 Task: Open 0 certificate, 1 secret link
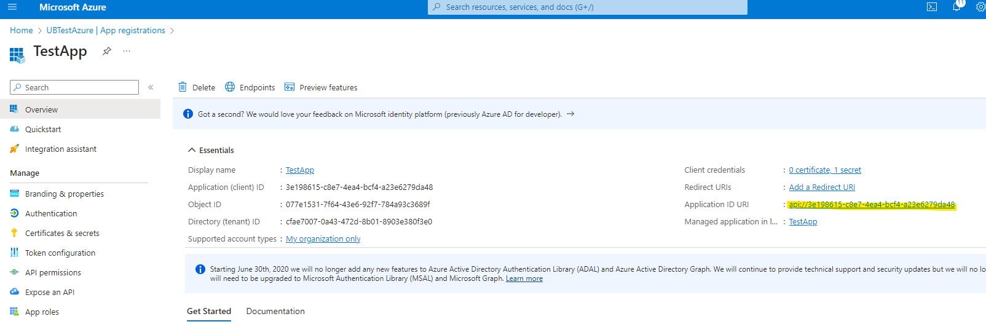coord(825,170)
